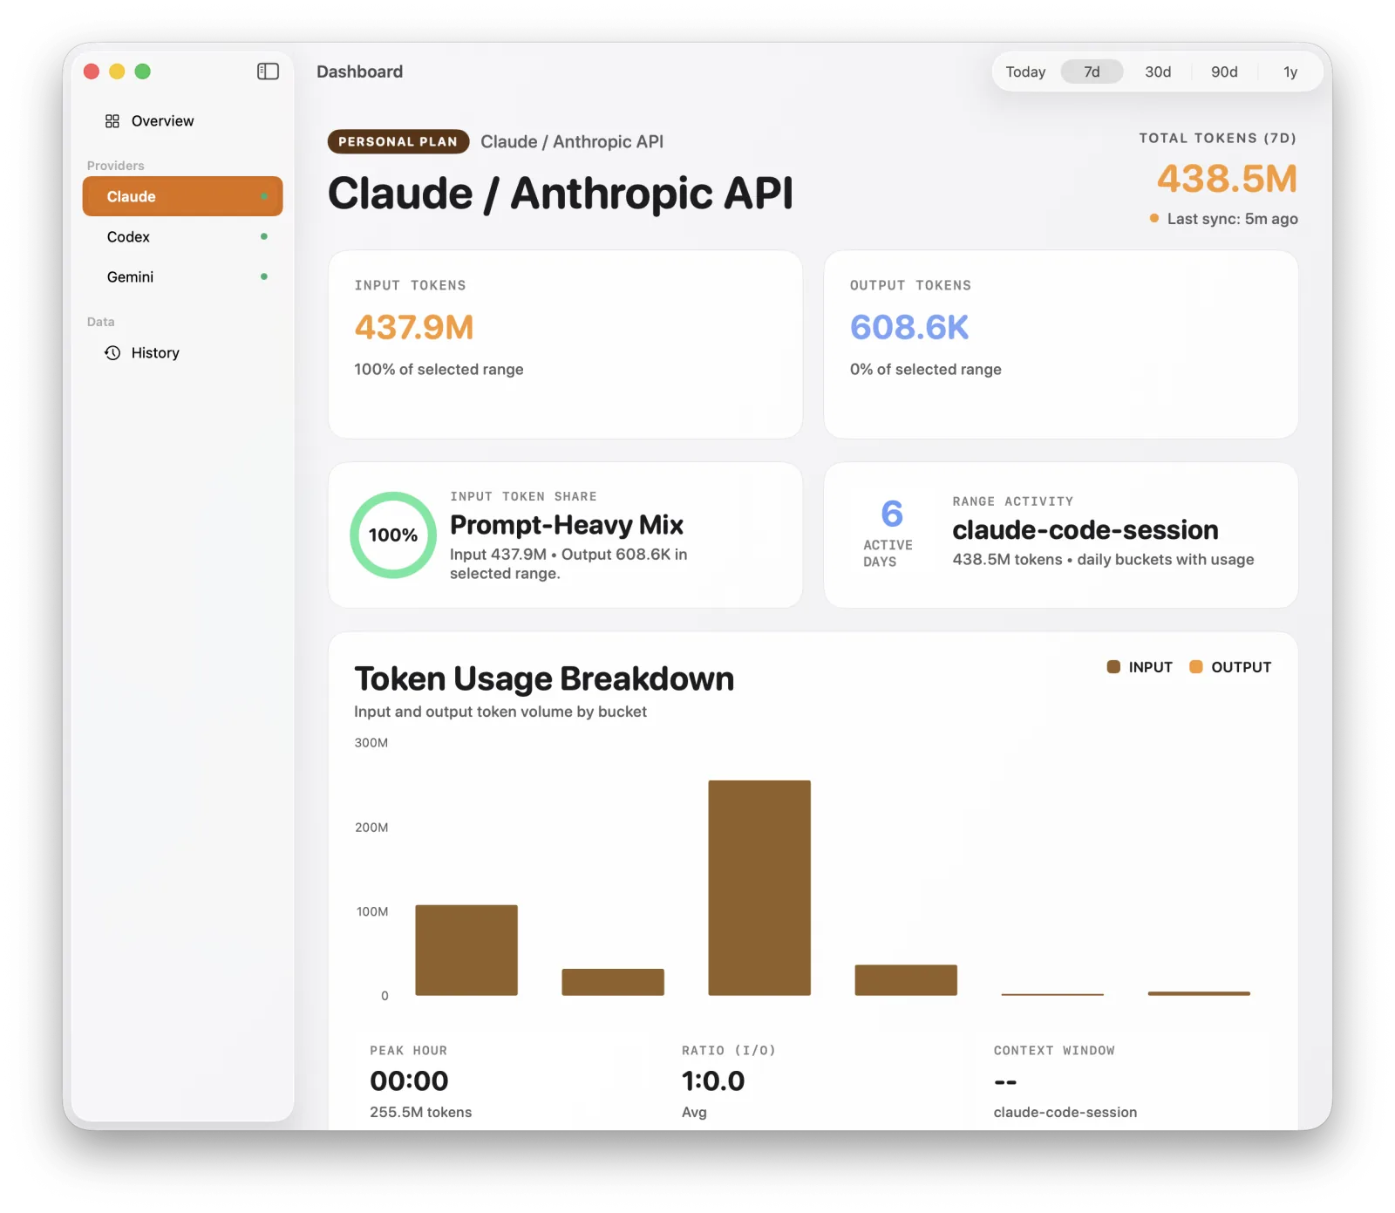The width and height of the screenshot is (1395, 1213).
Task: Click the History clock icon
Action: [x=112, y=353]
